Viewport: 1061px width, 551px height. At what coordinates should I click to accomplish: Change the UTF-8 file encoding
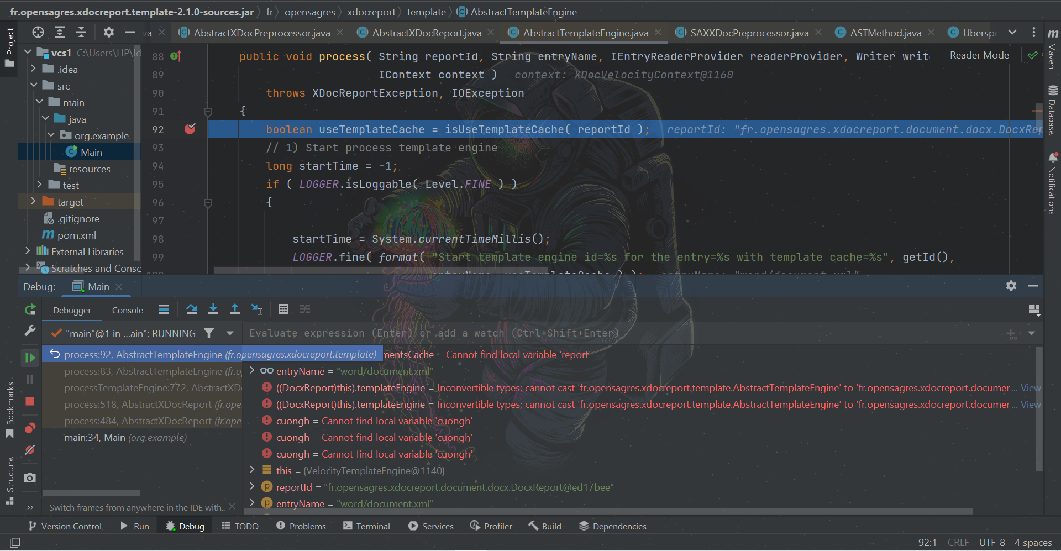coord(992,543)
